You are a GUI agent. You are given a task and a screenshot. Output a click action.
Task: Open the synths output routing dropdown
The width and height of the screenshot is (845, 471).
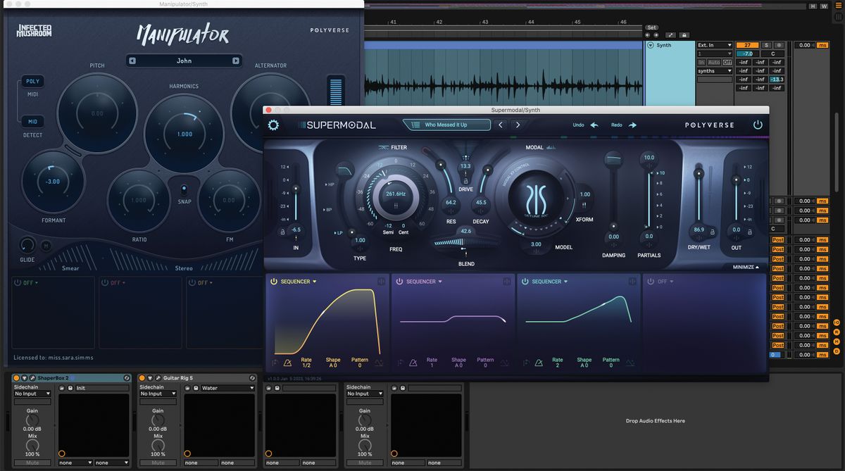pyautogui.click(x=715, y=70)
